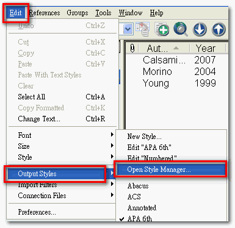Select the ACS output style
This screenshot has width=235, height=228.
pyautogui.click(x=171, y=197)
